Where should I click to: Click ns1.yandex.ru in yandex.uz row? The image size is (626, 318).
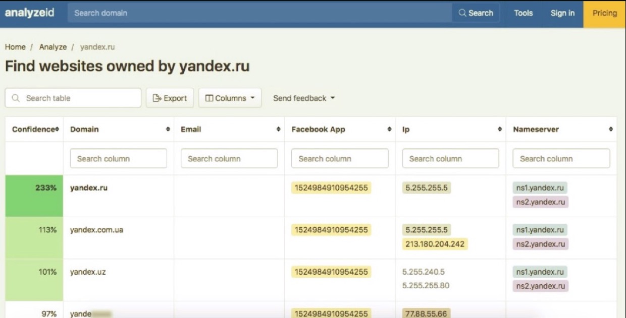[x=540, y=272]
